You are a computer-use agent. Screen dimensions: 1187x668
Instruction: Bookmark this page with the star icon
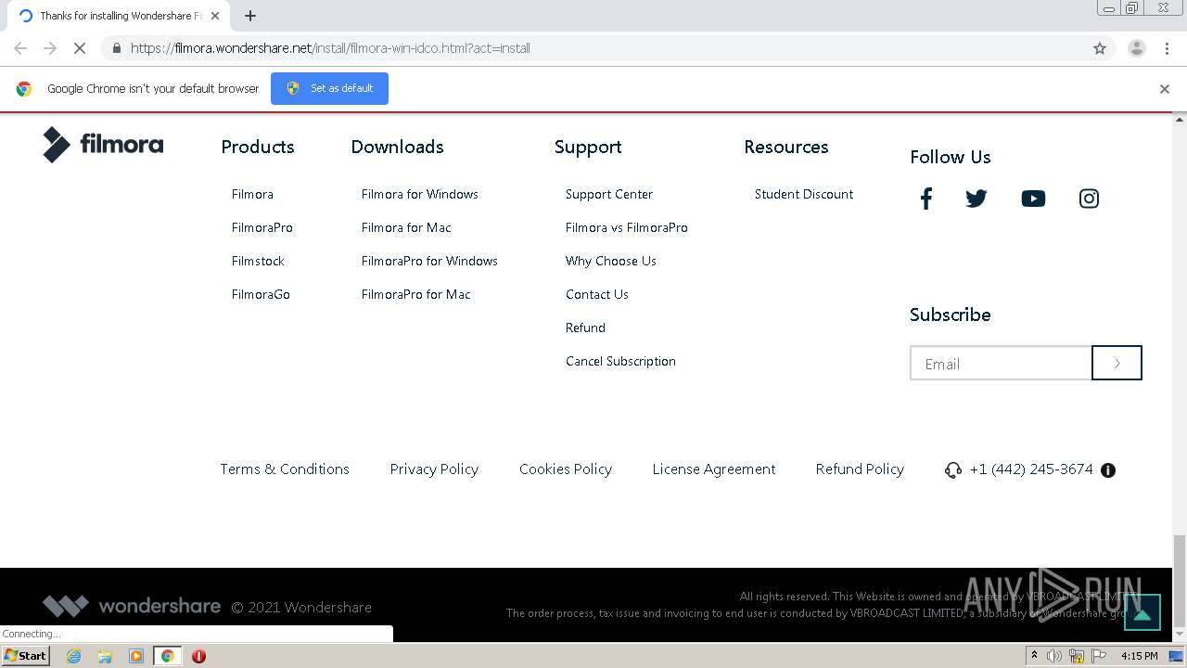click(x=1100, y=48)
